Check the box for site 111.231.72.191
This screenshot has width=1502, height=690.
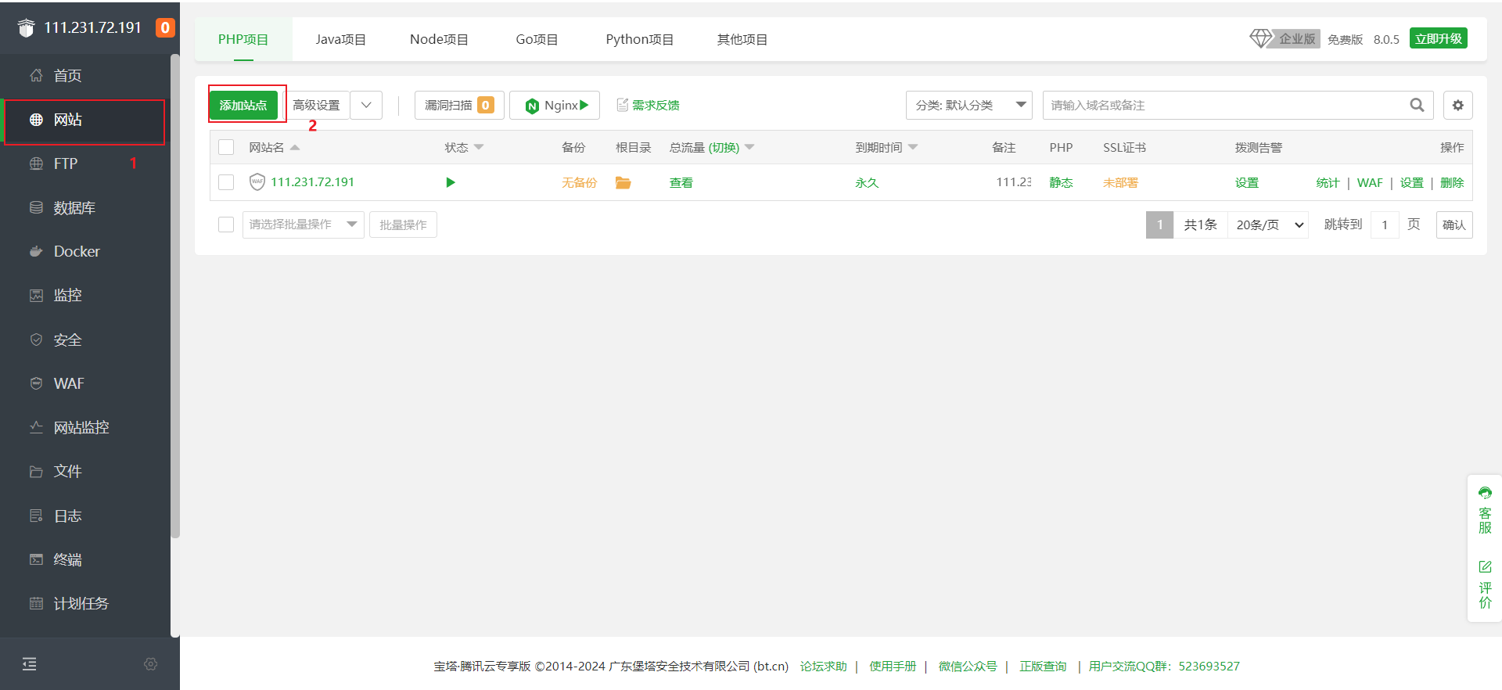[226, 182]
